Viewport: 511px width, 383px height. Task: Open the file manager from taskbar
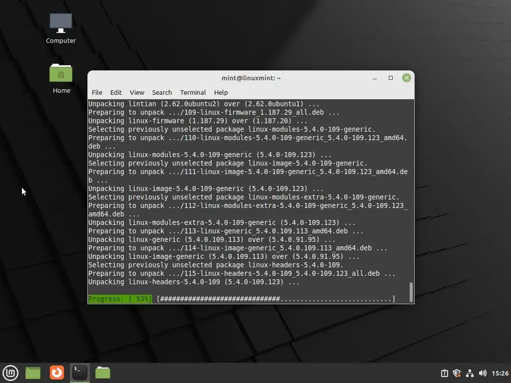pyautogui.click(x=103, y=373)
